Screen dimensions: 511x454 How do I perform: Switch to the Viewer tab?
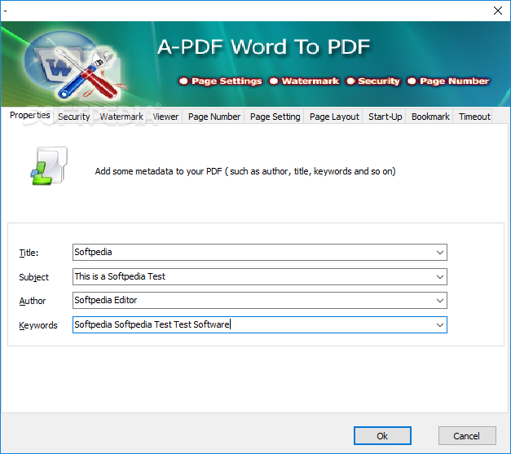(165, 117)
